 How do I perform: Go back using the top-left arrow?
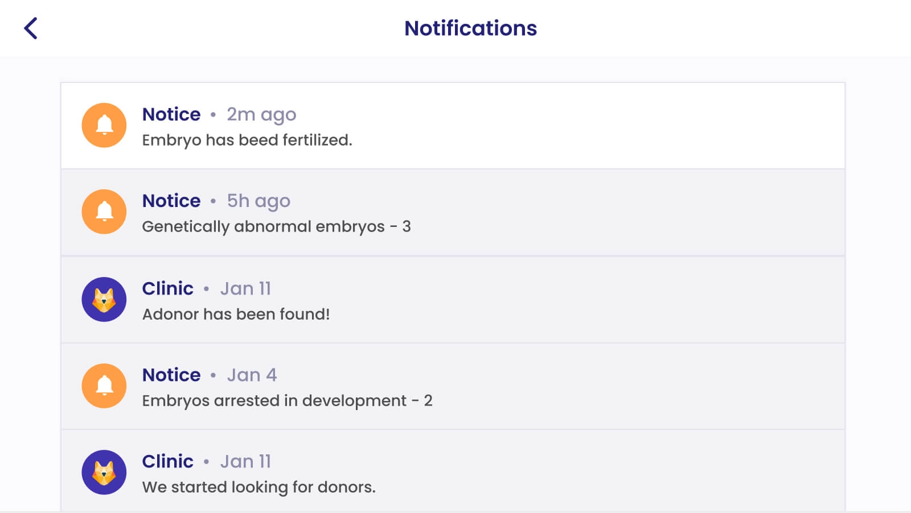pos(31,28)
